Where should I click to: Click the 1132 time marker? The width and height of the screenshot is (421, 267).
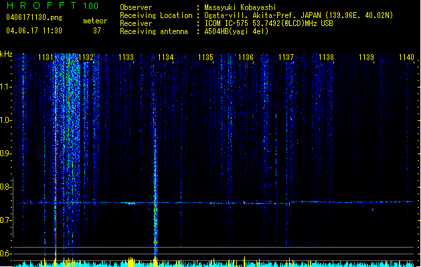click(x=86, y=57)
